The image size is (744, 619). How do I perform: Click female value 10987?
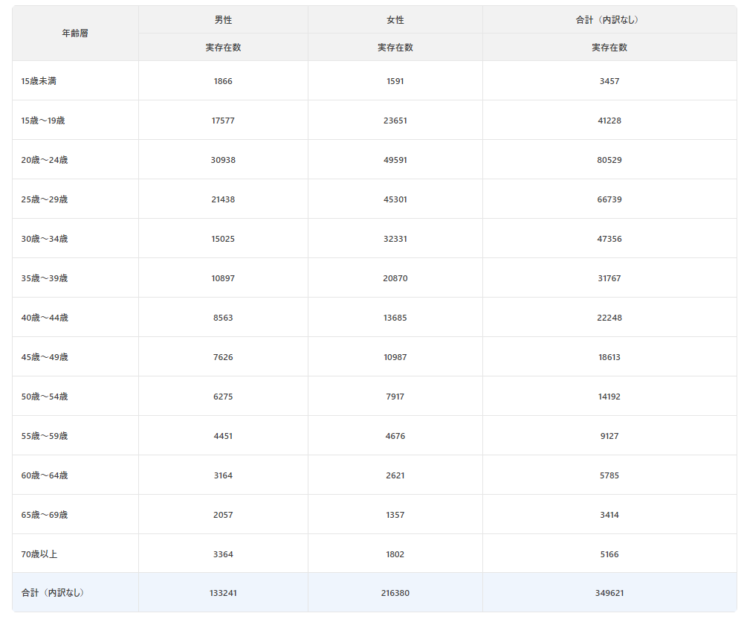coord(395,357)
